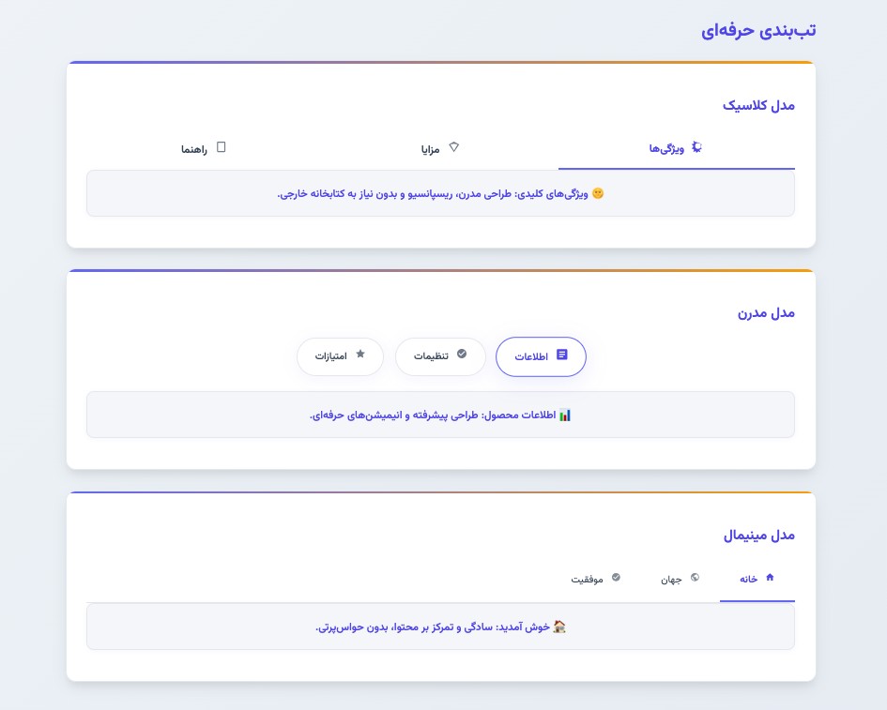Click the circled check icon next to «موفقیت»
887x710 pixels.
coord(616,577)
